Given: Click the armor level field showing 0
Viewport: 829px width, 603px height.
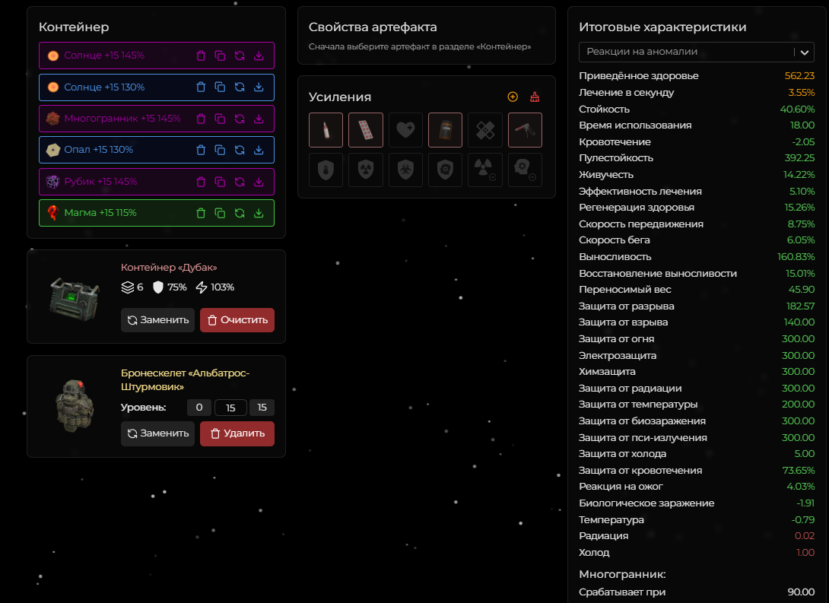Looking at the screenshot, I should point(199,408).
